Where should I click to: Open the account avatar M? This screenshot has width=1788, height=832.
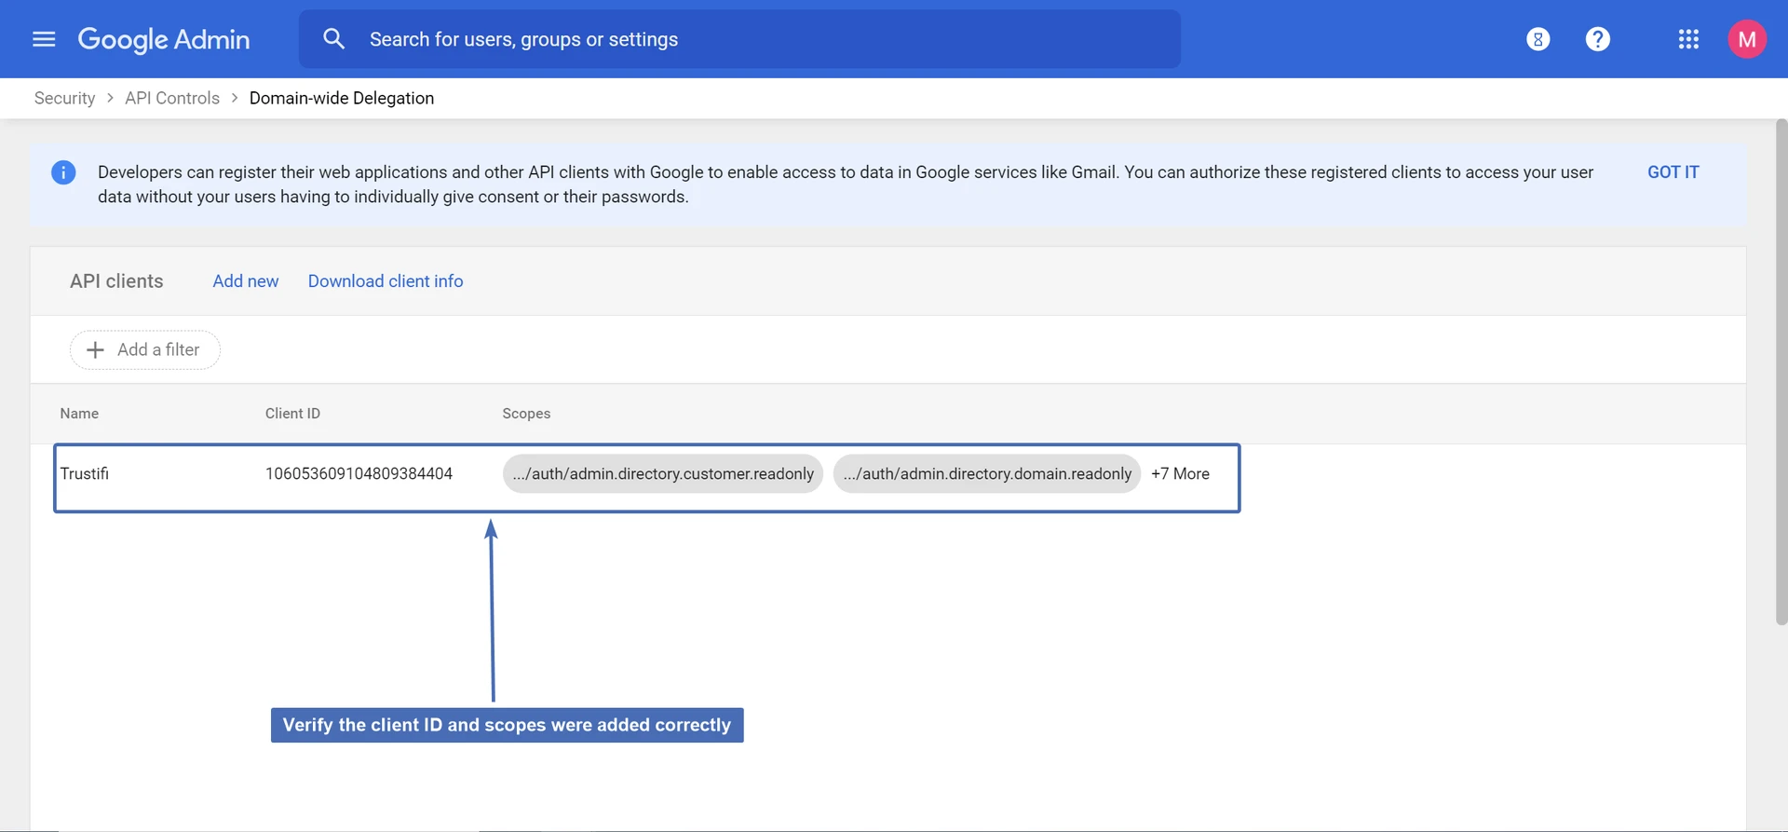1747,39
